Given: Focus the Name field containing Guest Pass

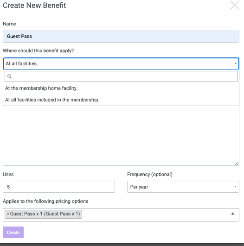Looking at the screenshot, I should [x=121, y=37].
